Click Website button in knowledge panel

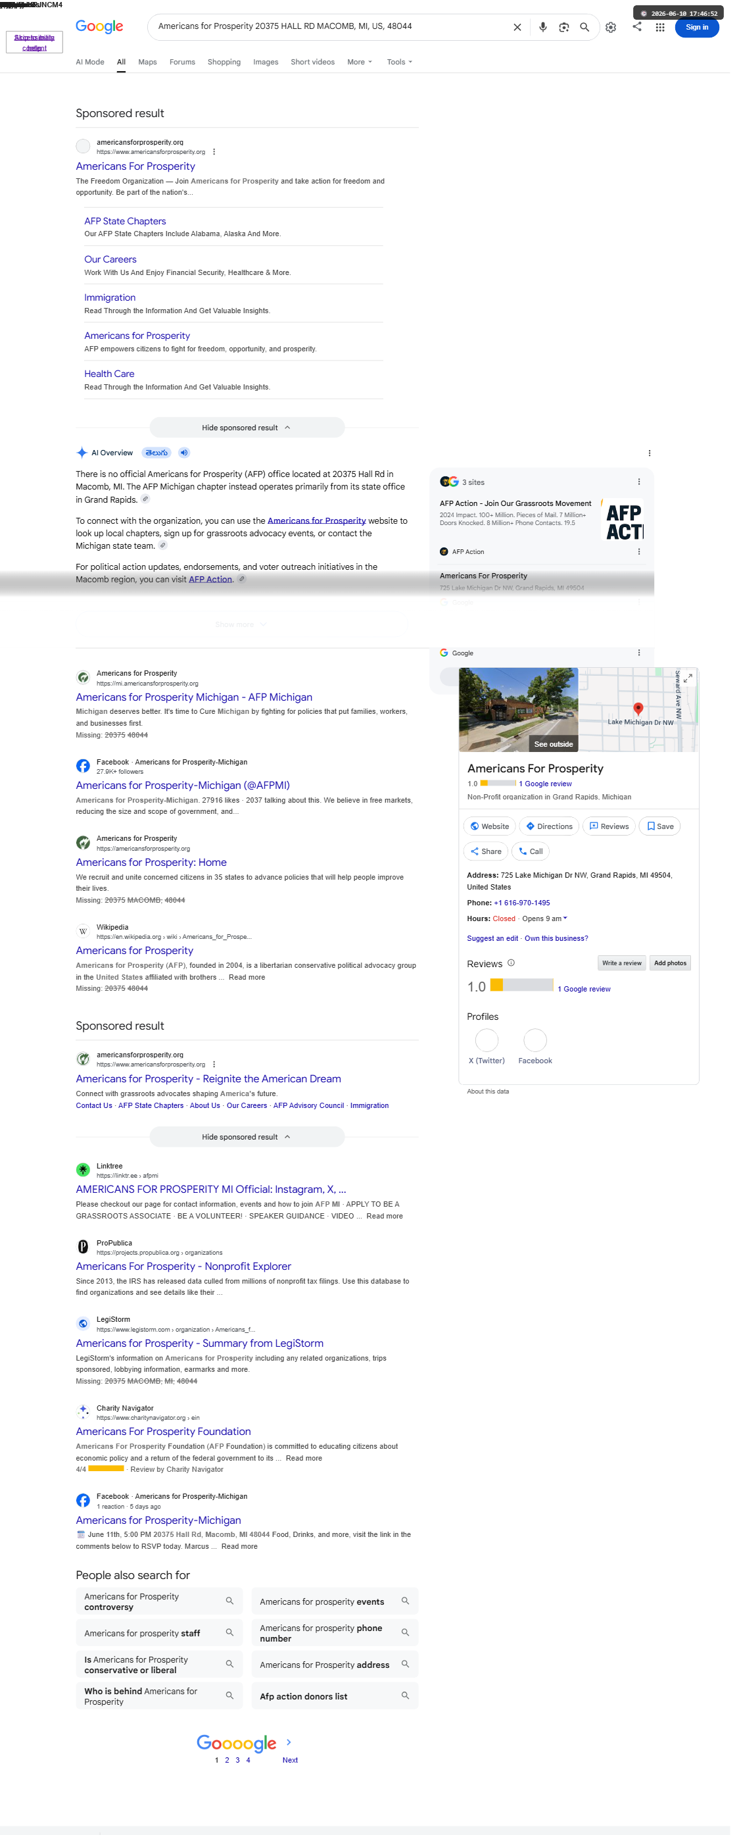(x=490, y=826)
